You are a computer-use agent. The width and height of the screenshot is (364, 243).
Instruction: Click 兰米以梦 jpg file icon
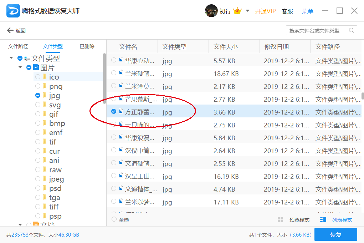121,201
